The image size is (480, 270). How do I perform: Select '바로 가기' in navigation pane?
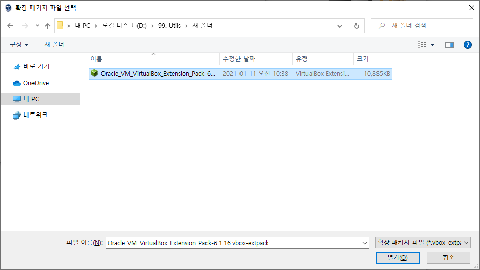coord(36,66)
